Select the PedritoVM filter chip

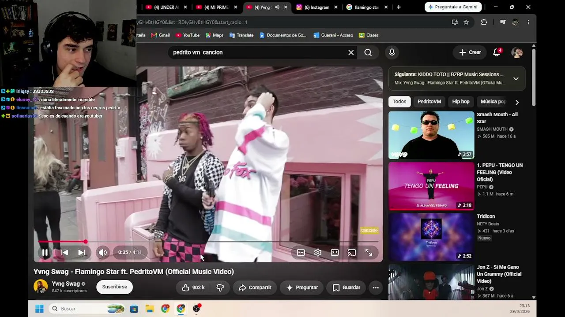tap(429, 102)
